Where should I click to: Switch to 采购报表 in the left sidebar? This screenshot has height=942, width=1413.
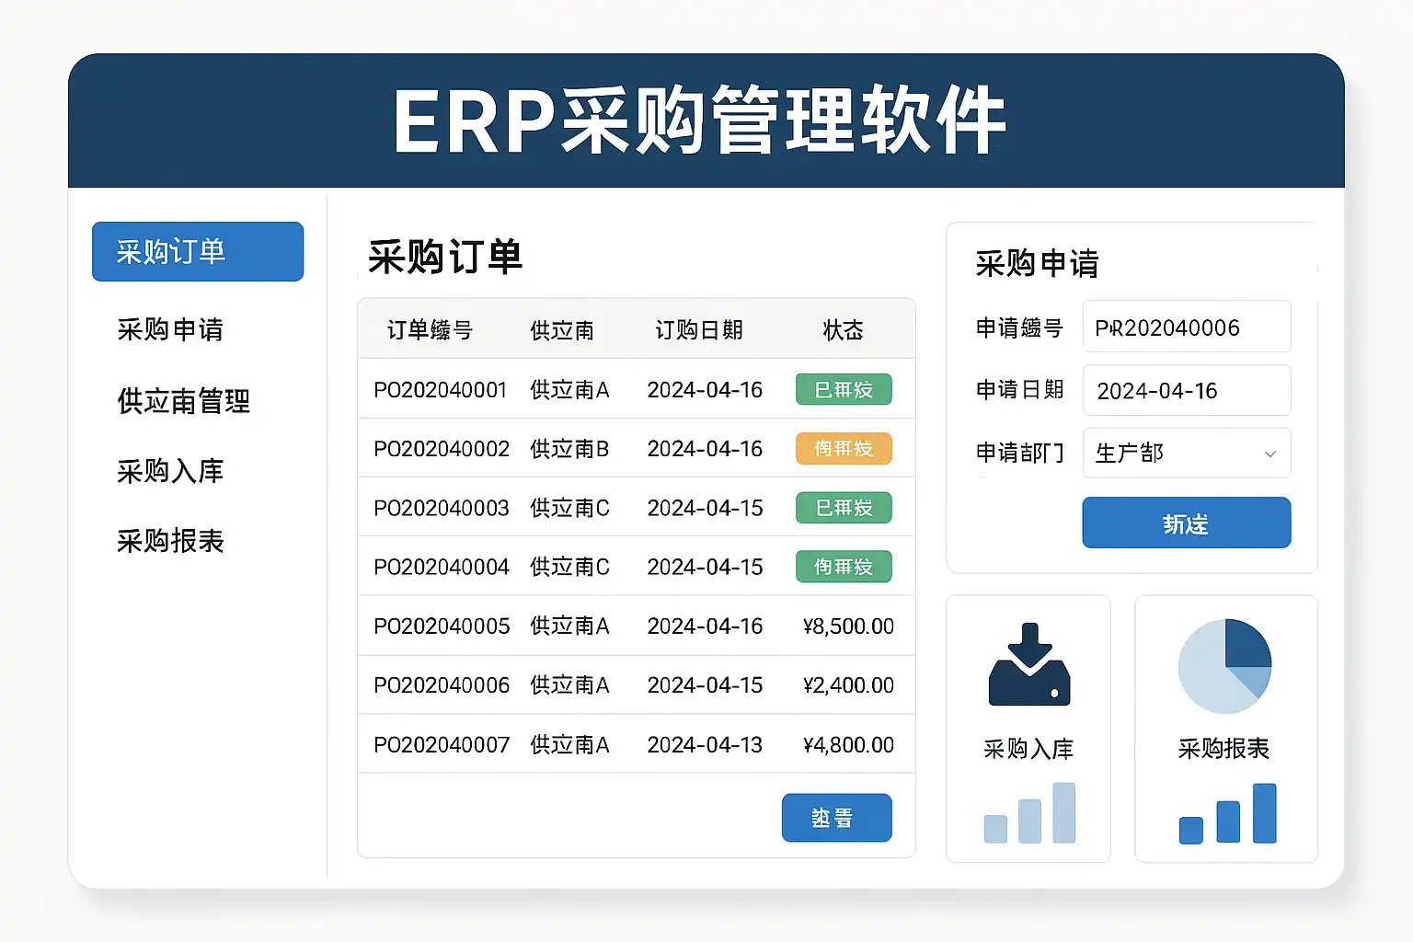click(x=170, y=541)
